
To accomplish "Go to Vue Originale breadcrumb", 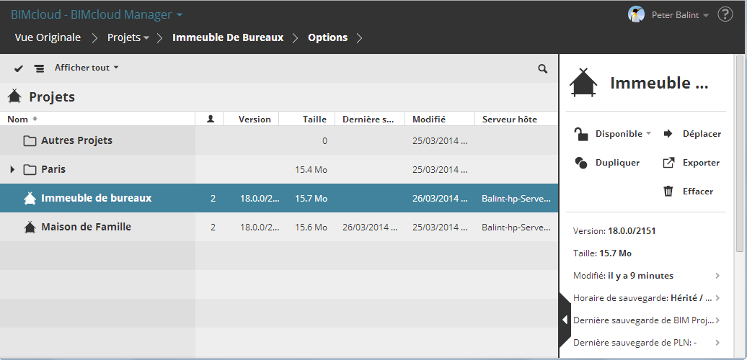I will coord(48,37).
